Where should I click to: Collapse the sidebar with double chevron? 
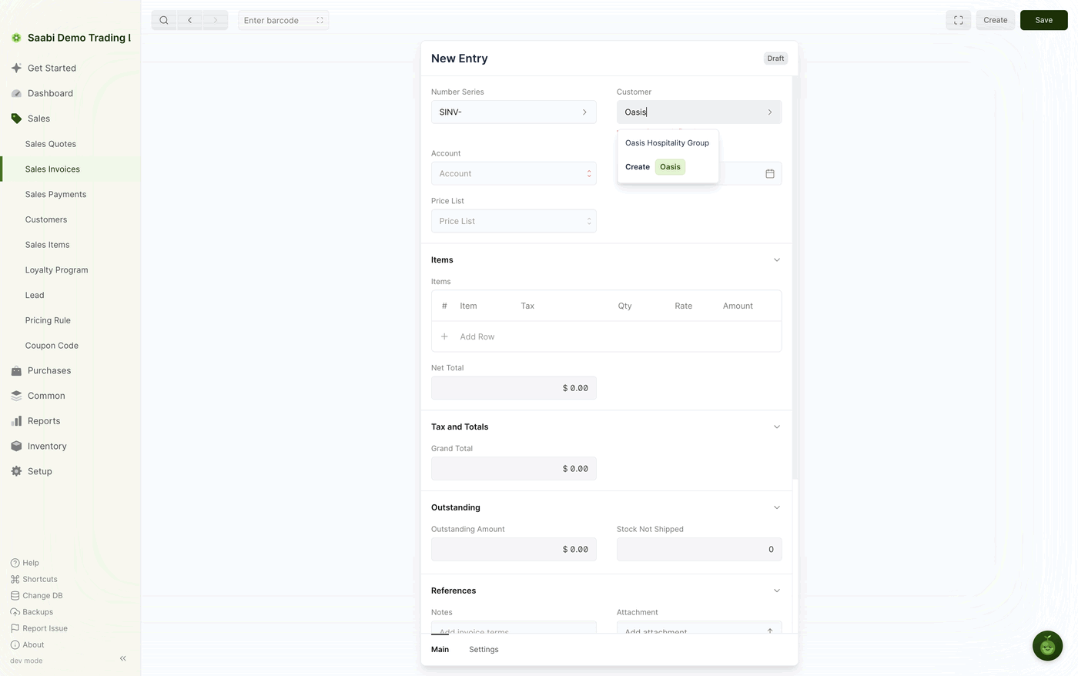pos(123,658)
